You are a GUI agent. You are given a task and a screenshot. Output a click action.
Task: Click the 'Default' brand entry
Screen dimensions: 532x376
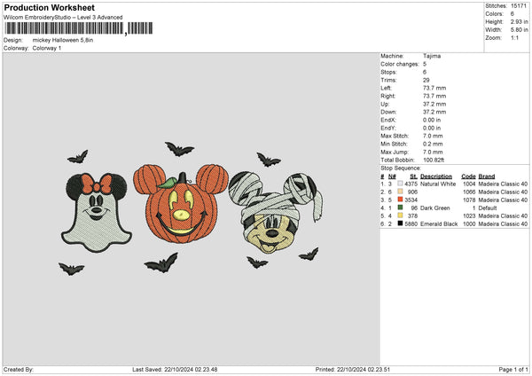[487, 208]
